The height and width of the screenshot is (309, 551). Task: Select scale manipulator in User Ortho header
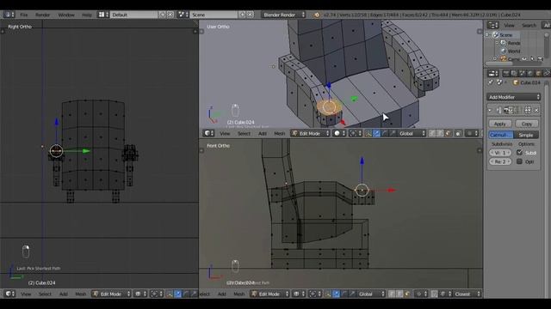point(393,134)
